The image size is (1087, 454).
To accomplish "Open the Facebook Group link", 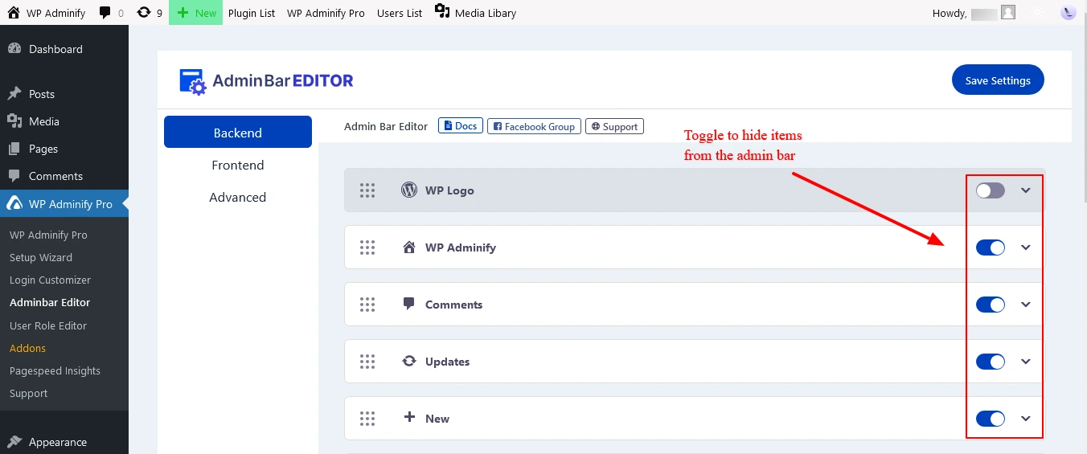I will click(534, 126).
